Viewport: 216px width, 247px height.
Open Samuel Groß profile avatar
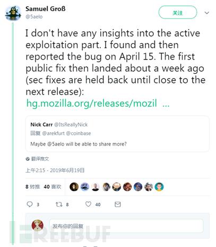pos(13,13)
